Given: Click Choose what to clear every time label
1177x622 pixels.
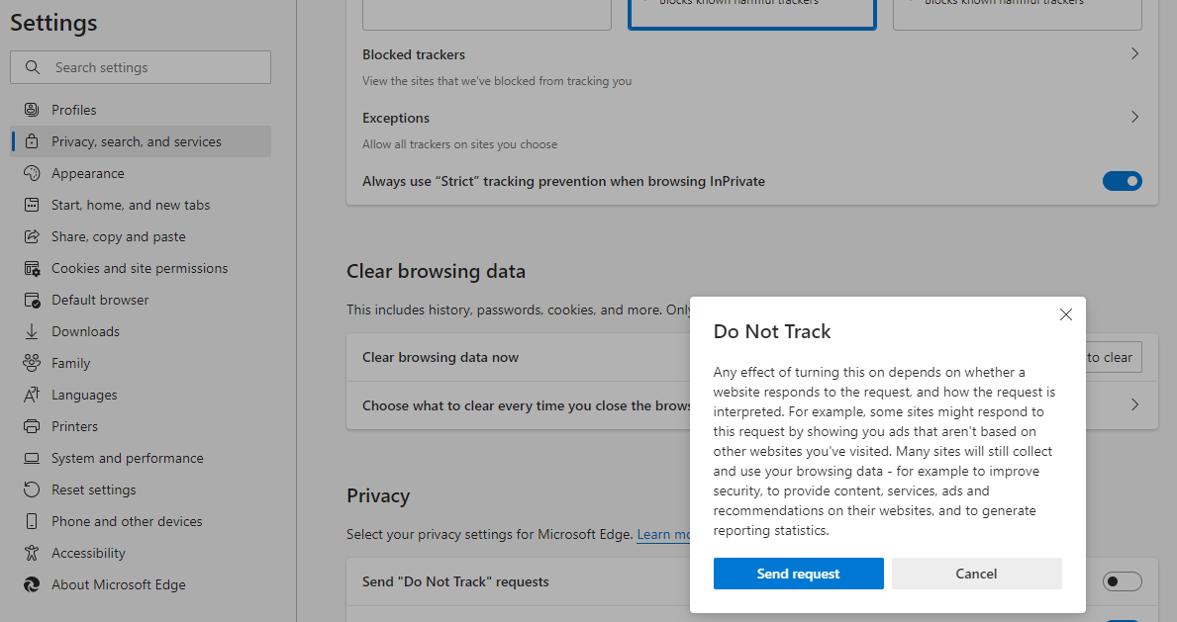Looking at the screenshot, I should pyautogui.click(x=527, y=405).
